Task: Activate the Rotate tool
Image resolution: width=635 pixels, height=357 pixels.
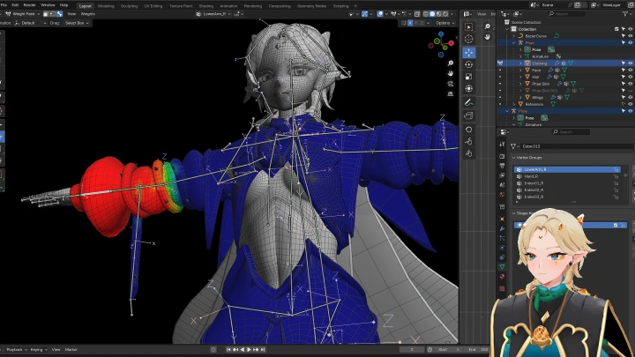Action: click(x=468, y=64)
